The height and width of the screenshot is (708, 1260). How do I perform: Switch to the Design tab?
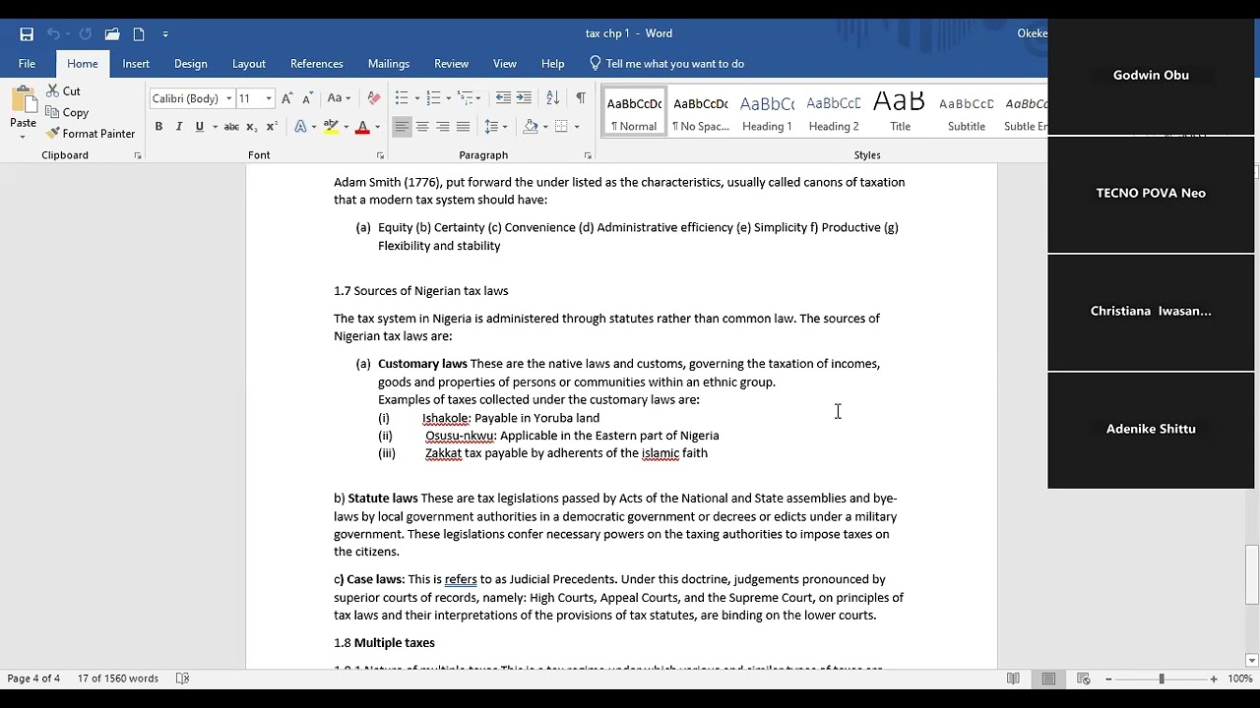[191, 64]
